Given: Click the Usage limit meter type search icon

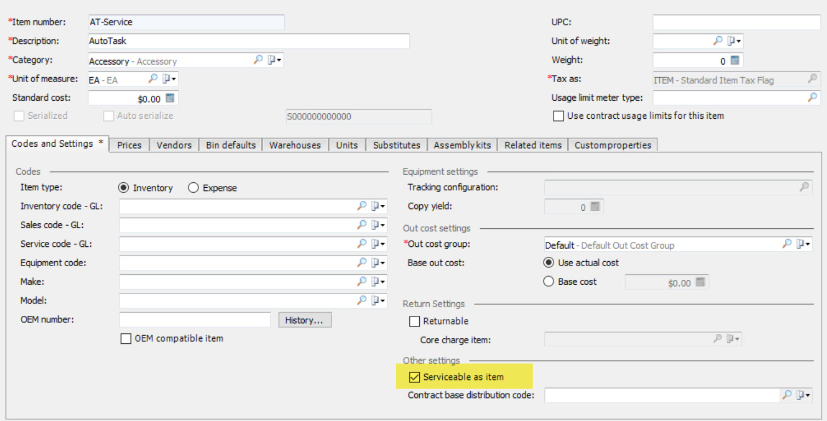Looking at the screenshot, I should pyautogui.click(x=813, y=97).
